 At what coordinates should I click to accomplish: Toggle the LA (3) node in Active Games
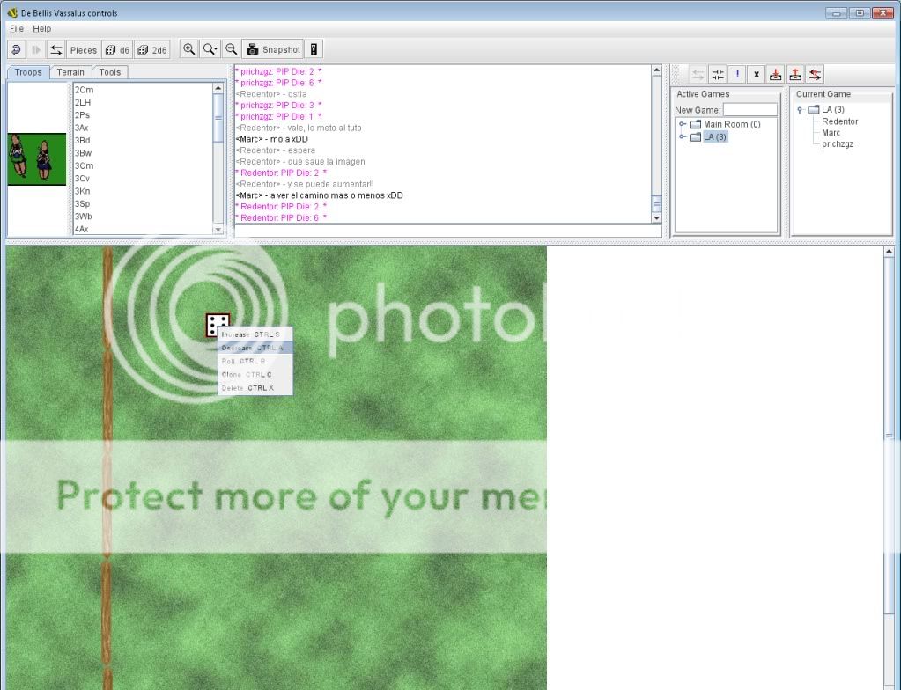coord(683,136)
